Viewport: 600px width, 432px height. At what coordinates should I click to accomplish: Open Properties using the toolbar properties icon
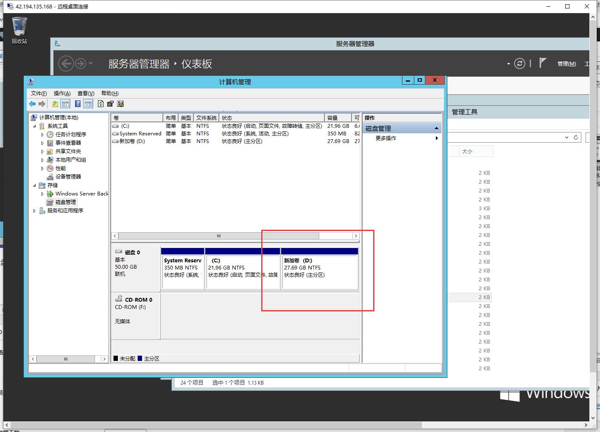[120, 104]
